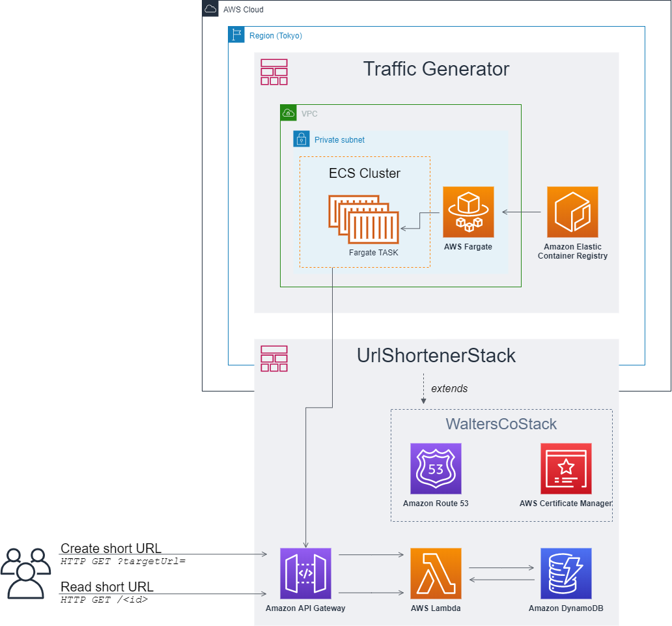
Task: Select the Elastic Container Registry icon
Action: pos(572,212)
